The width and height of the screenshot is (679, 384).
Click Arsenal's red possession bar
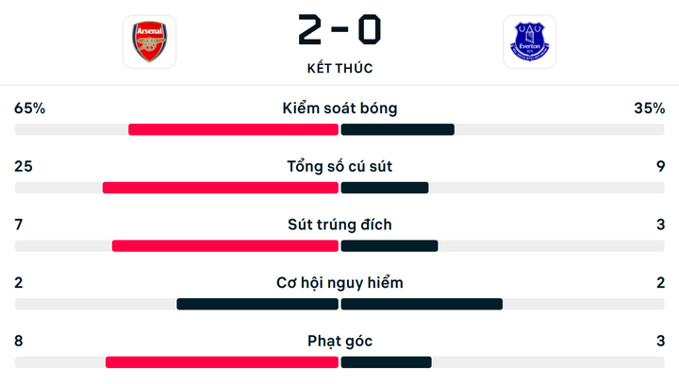(x=233, y=129)
